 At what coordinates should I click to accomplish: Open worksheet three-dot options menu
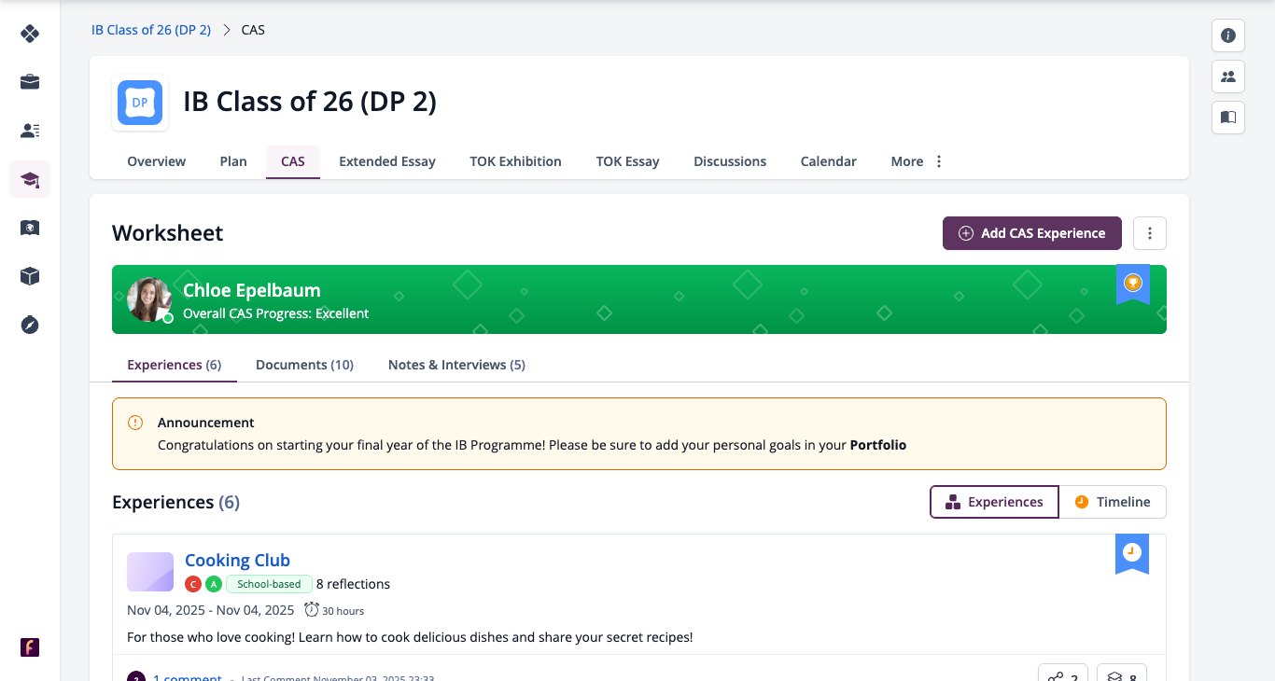click(x=1150, y=233)
